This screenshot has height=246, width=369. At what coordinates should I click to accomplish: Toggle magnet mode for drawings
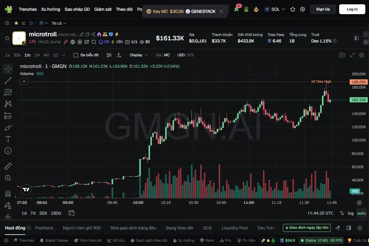click(8, 194)
